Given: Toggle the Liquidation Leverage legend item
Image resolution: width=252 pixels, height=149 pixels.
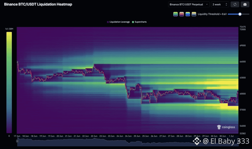Looking at the screenshot, I should (x=118, y=22).
